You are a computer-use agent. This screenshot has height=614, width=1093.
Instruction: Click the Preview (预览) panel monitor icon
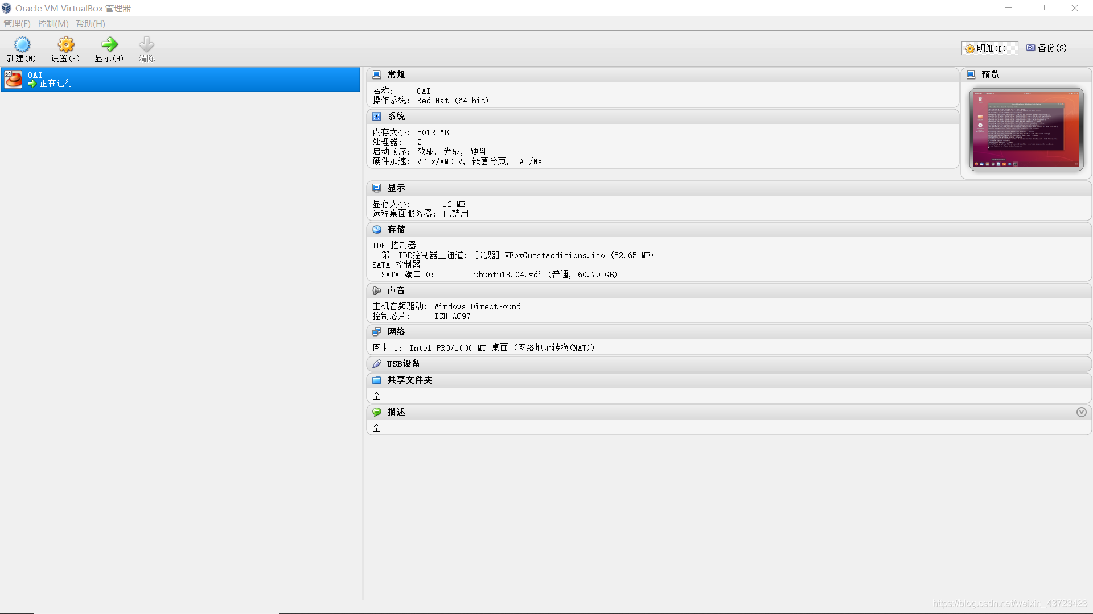pyautogui.click(x=971, y=74)
